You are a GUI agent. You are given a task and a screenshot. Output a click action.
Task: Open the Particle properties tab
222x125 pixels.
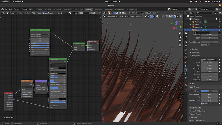pyautogui.click(x=186, y=70)
